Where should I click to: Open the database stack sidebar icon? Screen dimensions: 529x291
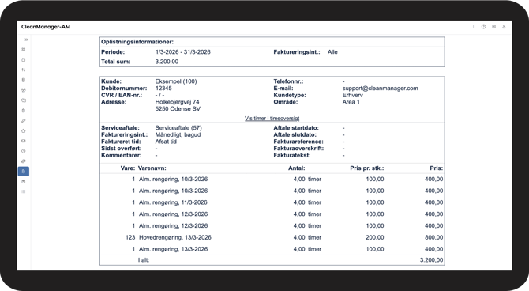(24, 80)
